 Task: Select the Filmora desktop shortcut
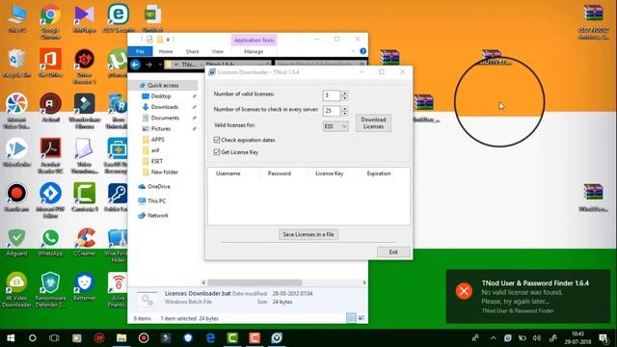point(84,111)
